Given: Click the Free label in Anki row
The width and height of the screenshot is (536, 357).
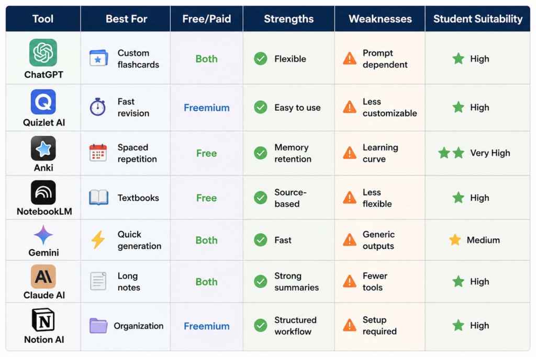Looking at the screenshot, I should [x=206, y=153].
